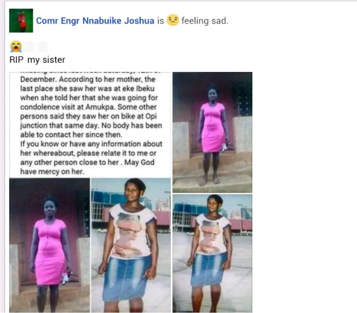Open the bottom-left pink dress photo

click(50, 245)
